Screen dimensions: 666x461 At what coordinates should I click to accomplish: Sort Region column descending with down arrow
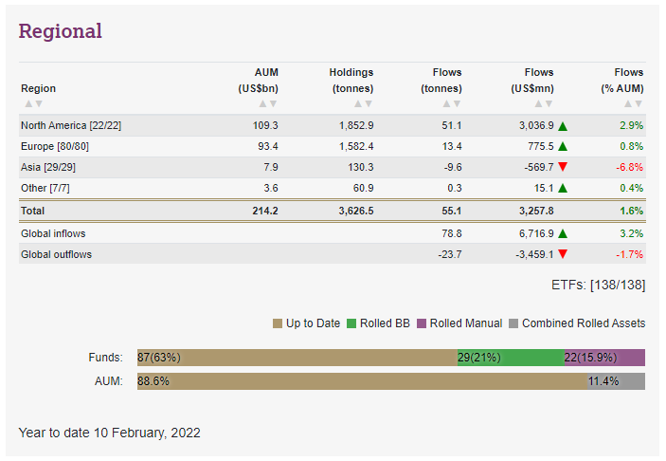tap(38, 103)
